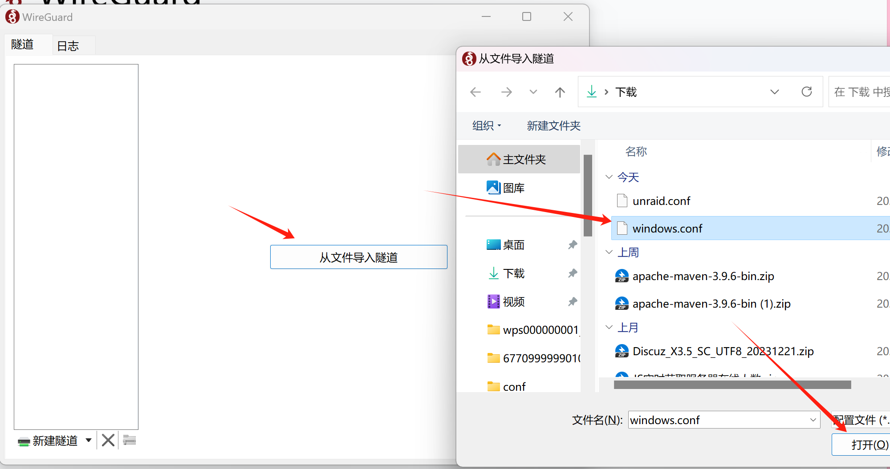Viewport: 890px width, 469px height.
Task: Open the 6770999999010 folder in sidebar
Action: [x=519, y=358]
